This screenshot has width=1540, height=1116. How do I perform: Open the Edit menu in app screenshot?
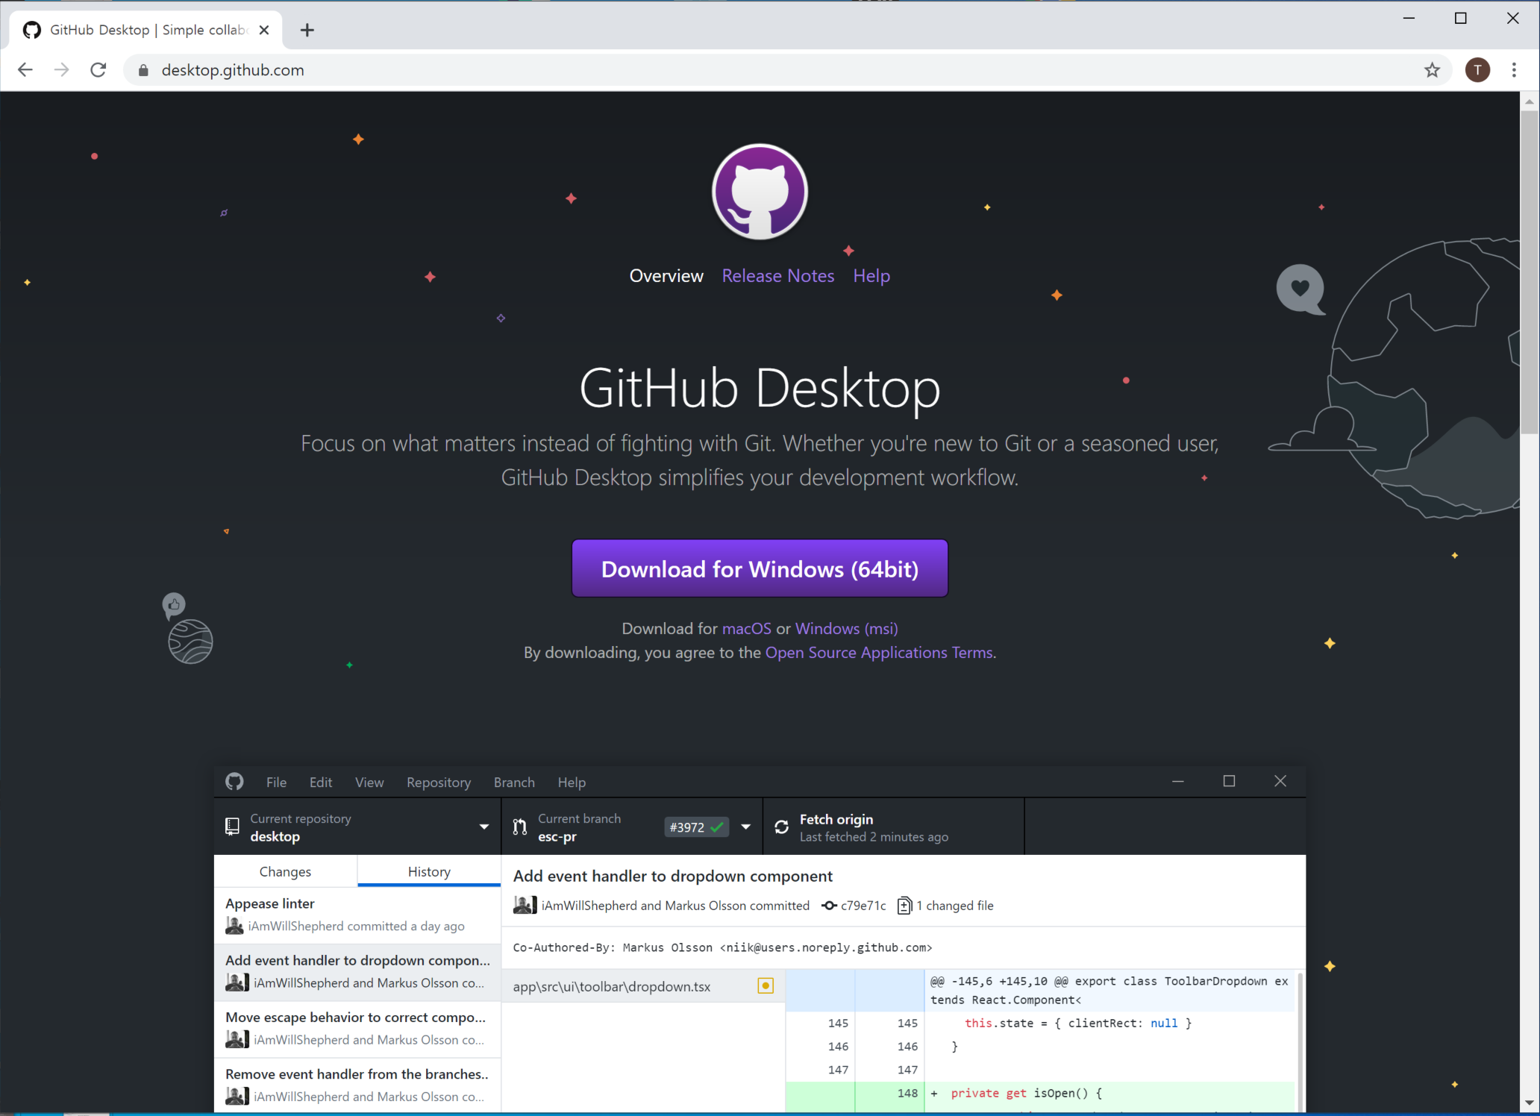[x=321, y=783]
